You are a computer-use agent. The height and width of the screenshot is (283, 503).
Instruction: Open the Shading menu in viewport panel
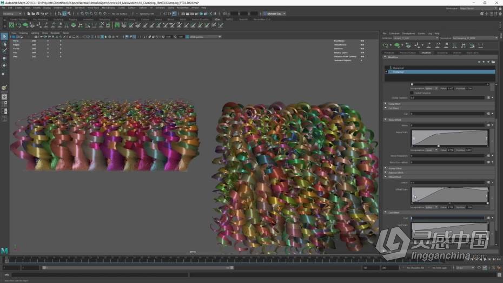(23, 32)
